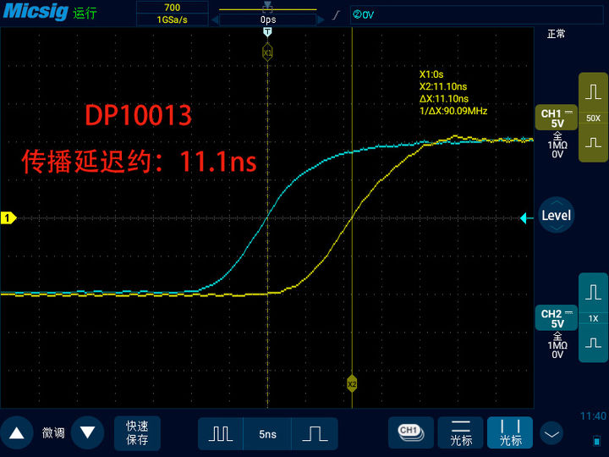Select channel 1 ground level marker
Image resolution: width=609 pixels, height=457 pixels.
click(8, 218)
